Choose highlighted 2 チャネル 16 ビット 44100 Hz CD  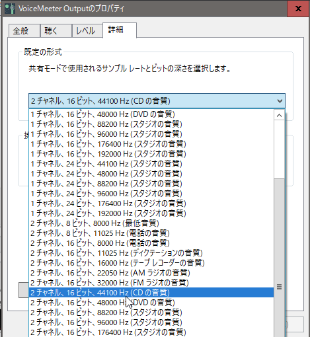coord(151,293)
